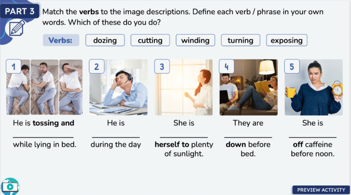The height and width of the screenshot is (195, 351).
Task: Click image 5 of woman holding alarm clock
Action: tap(313, 87)
